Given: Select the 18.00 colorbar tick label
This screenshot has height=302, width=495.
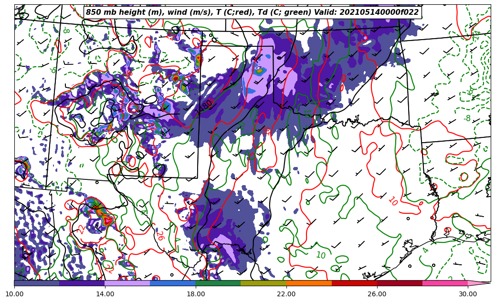Looking at the screenshot, I should click(x=196, y=294).
